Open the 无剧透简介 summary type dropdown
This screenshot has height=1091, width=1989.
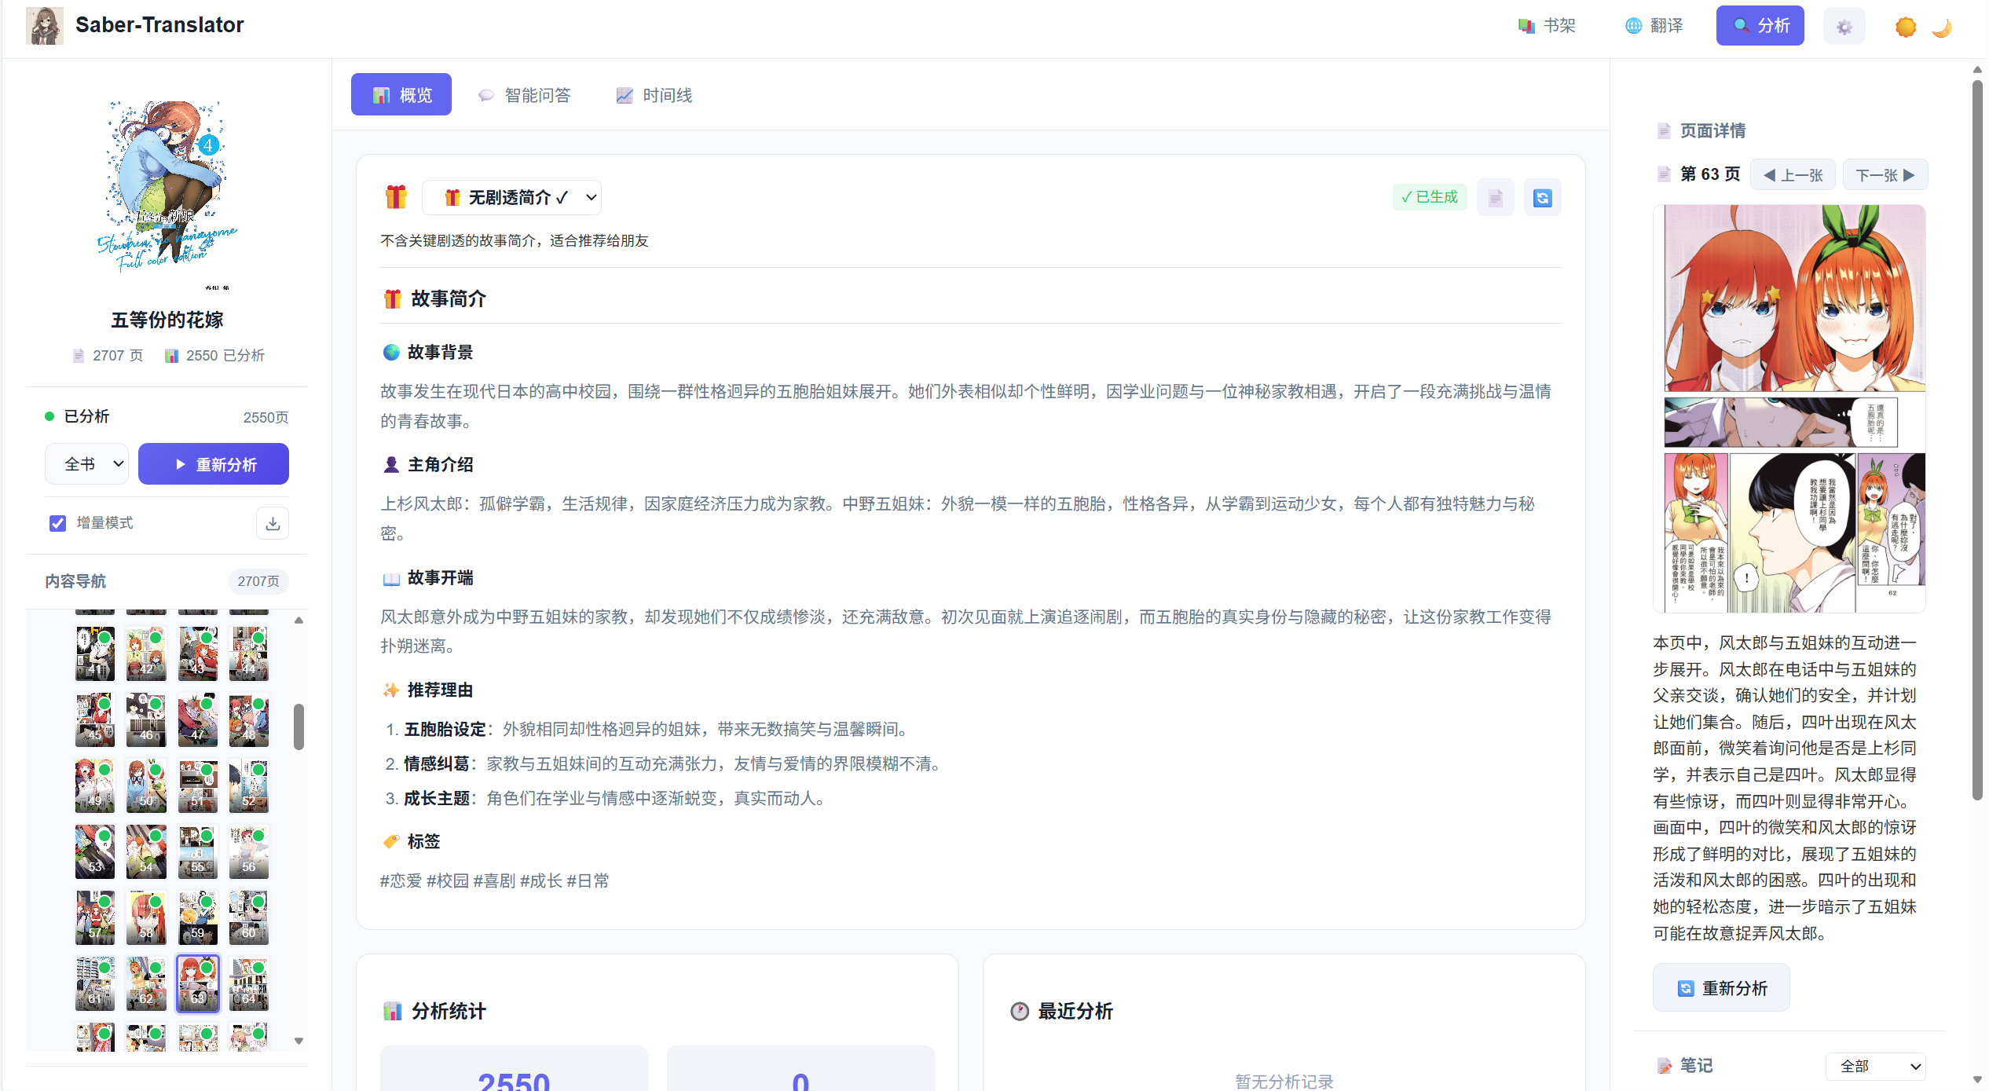click(x=512, y=197)
